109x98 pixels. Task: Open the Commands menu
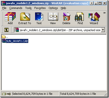(x=16, y=8)
